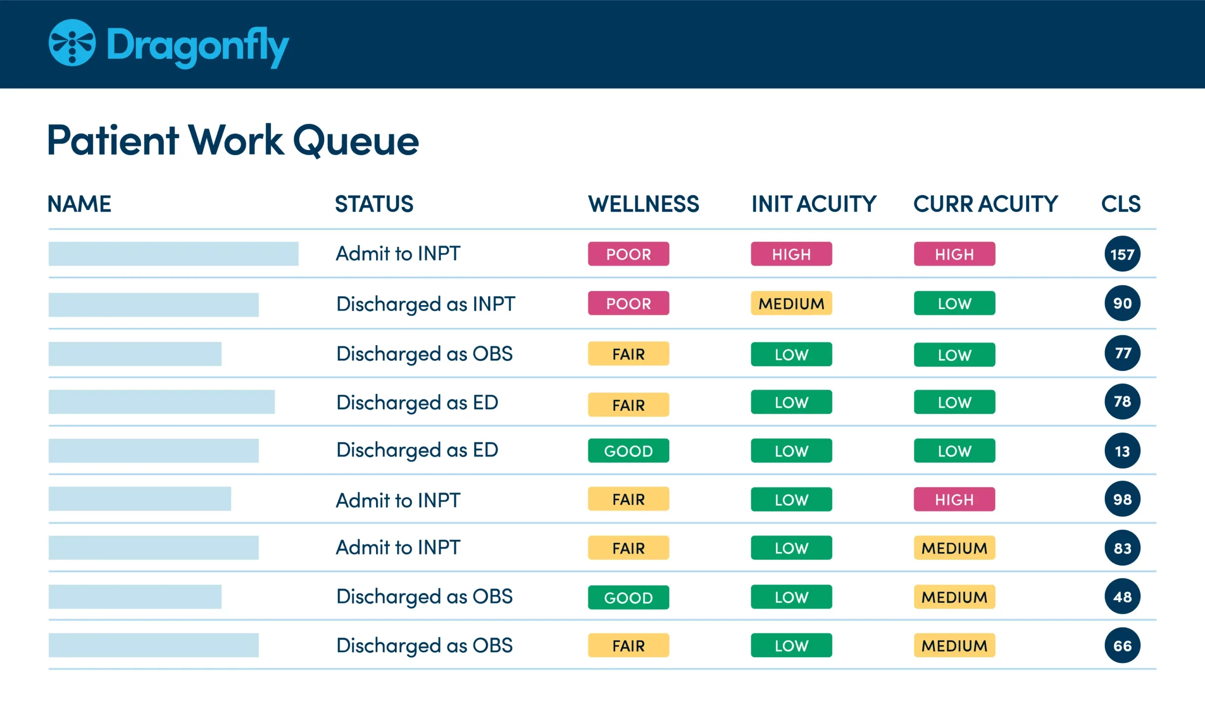Select 'Admit to INPT' status in CLS 83 row

tap(398, 547)
